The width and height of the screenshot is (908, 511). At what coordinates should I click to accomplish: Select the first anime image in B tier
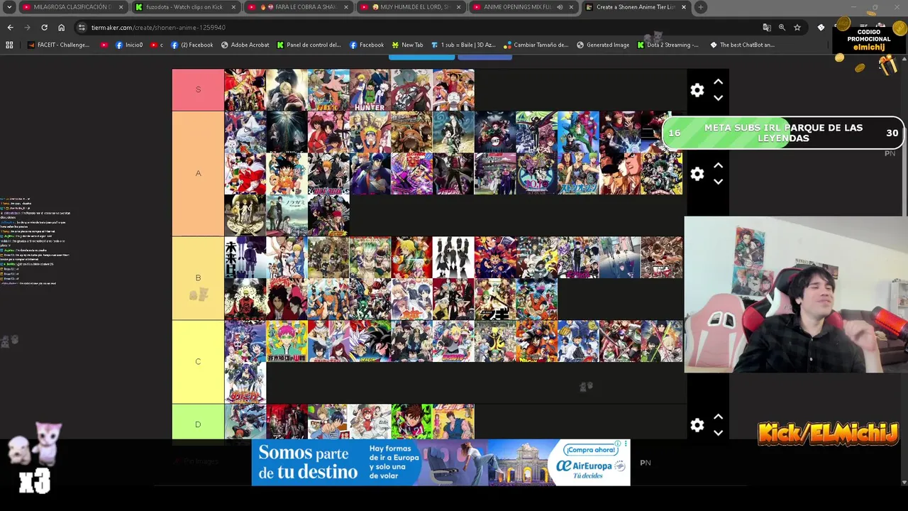[245, 258]
